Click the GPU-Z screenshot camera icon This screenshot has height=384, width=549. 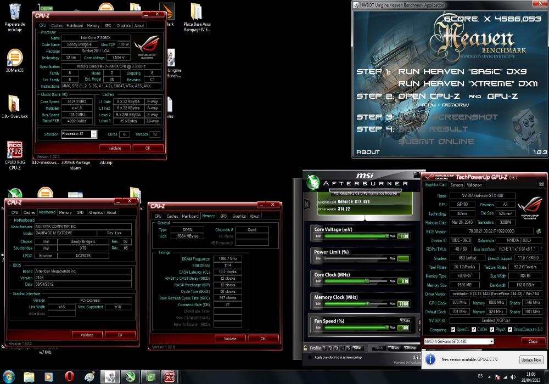point(541,184)
